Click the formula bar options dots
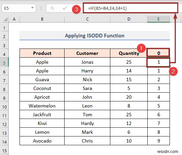 pos(41,8)
